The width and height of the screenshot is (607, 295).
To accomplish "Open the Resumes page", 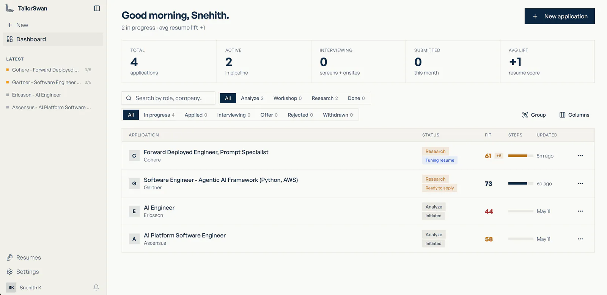I will coord(53,258).
